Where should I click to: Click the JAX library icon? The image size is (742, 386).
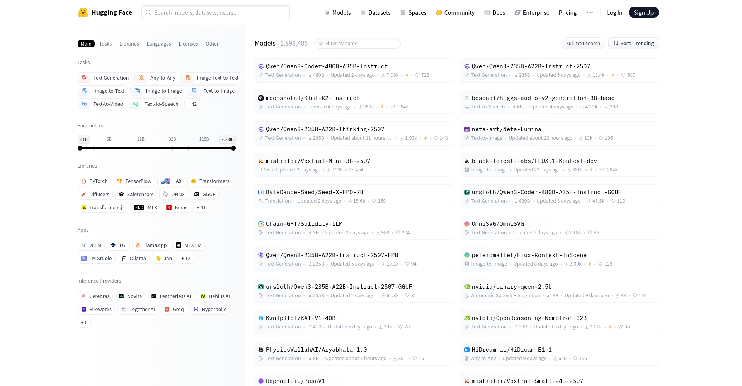165,181
